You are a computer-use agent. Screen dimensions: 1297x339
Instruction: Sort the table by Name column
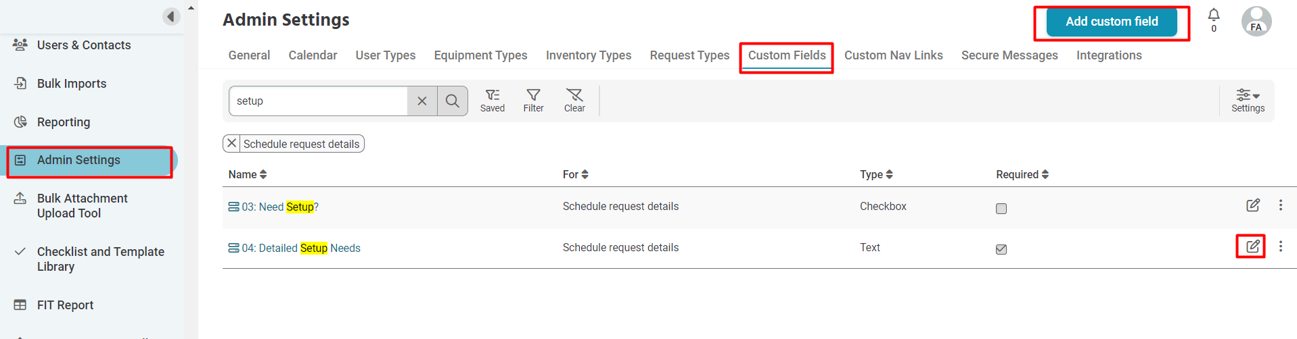click(248, 174)
